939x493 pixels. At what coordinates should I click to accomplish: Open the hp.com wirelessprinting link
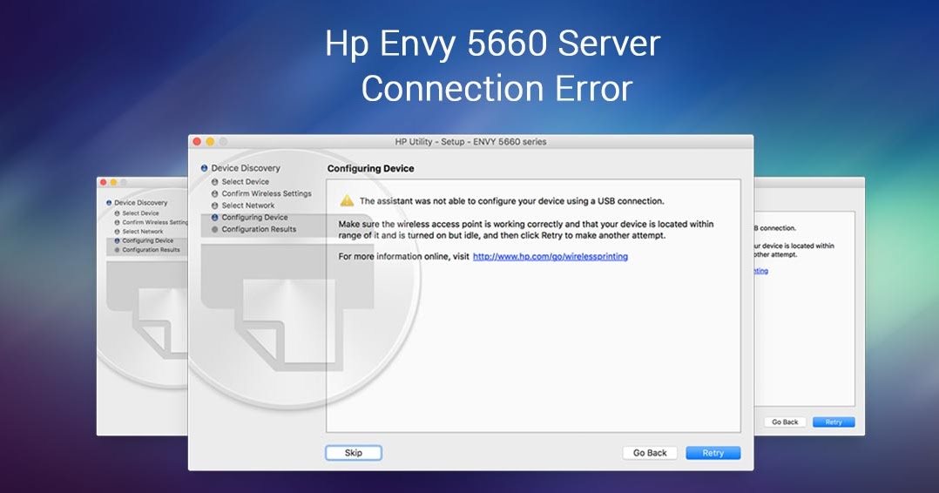(551, 256)
